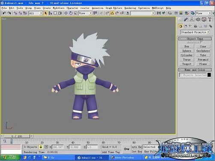215x161 pixels.
Task: Open the Modify panel tab icon
Action: click(x=186, y=19)
